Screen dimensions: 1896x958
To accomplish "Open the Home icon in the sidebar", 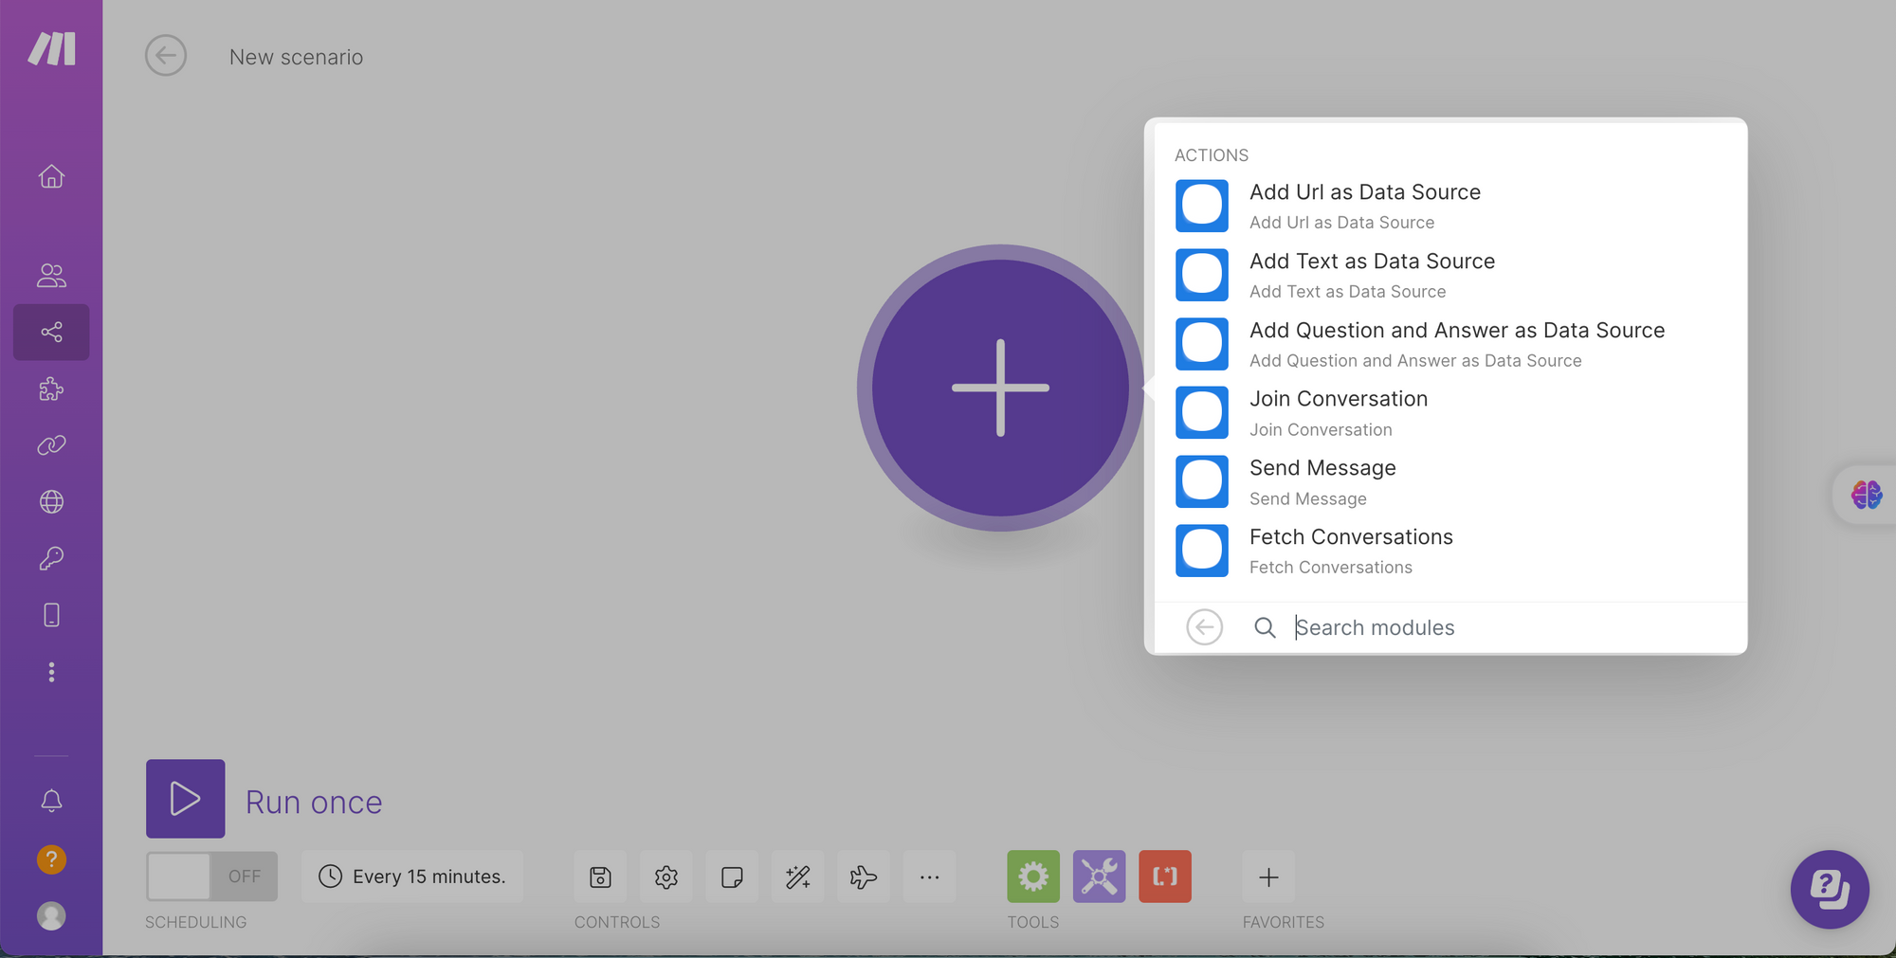I will (51, 176).
